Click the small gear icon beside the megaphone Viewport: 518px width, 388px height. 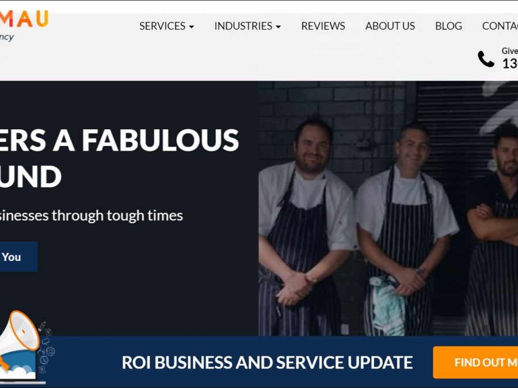click(x=51, y=351)
